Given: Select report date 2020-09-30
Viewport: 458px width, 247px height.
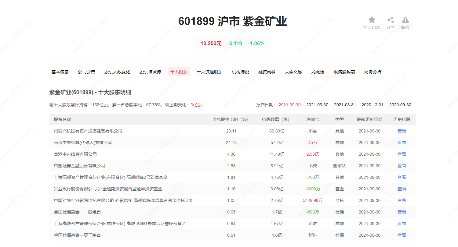Looking at the screenshot, I should click(400, 105).
